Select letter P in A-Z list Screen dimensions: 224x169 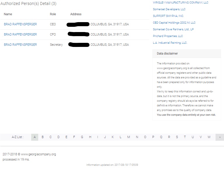pyautogui.click(x=153, y=137)
